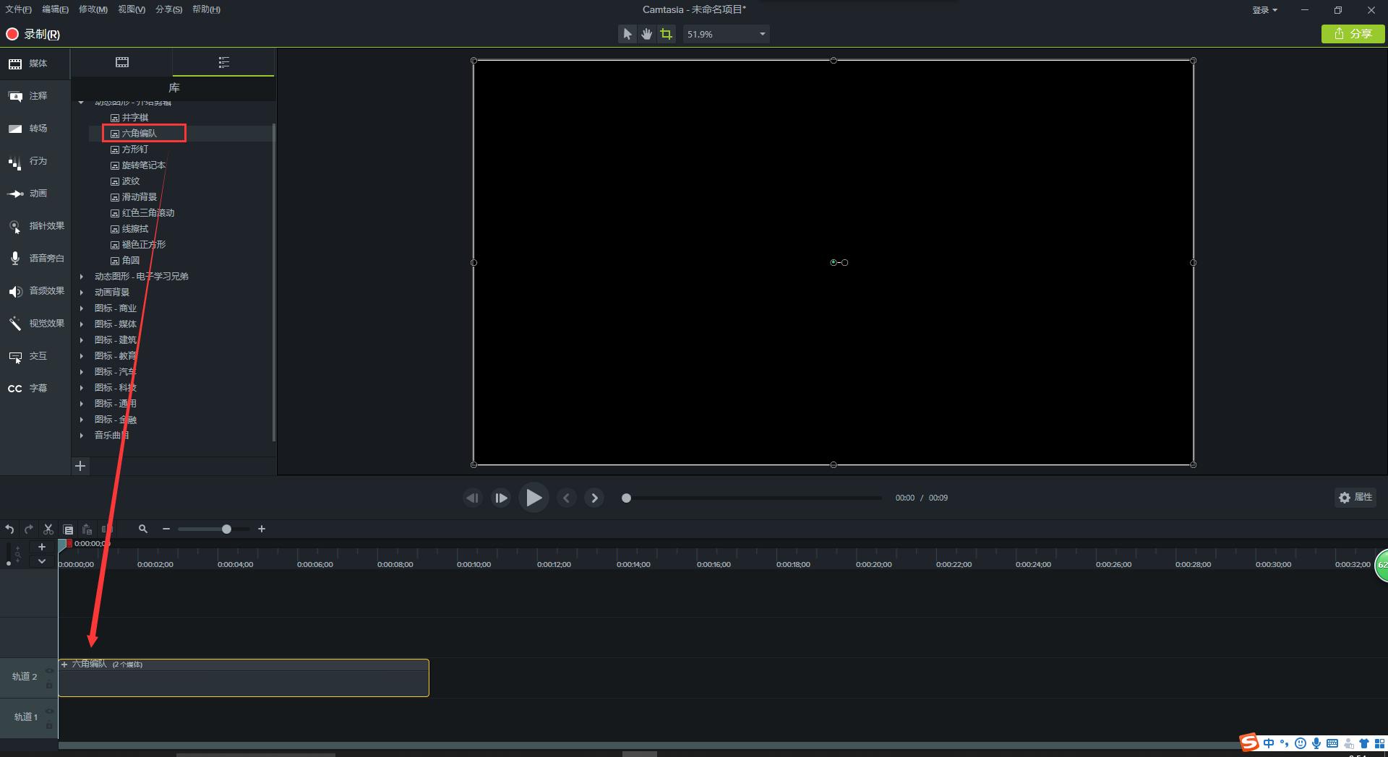Screen dimensions: 1388x757
Task: Open the 指针效果 cursor effects panel
Action: [x=35, y=226]
